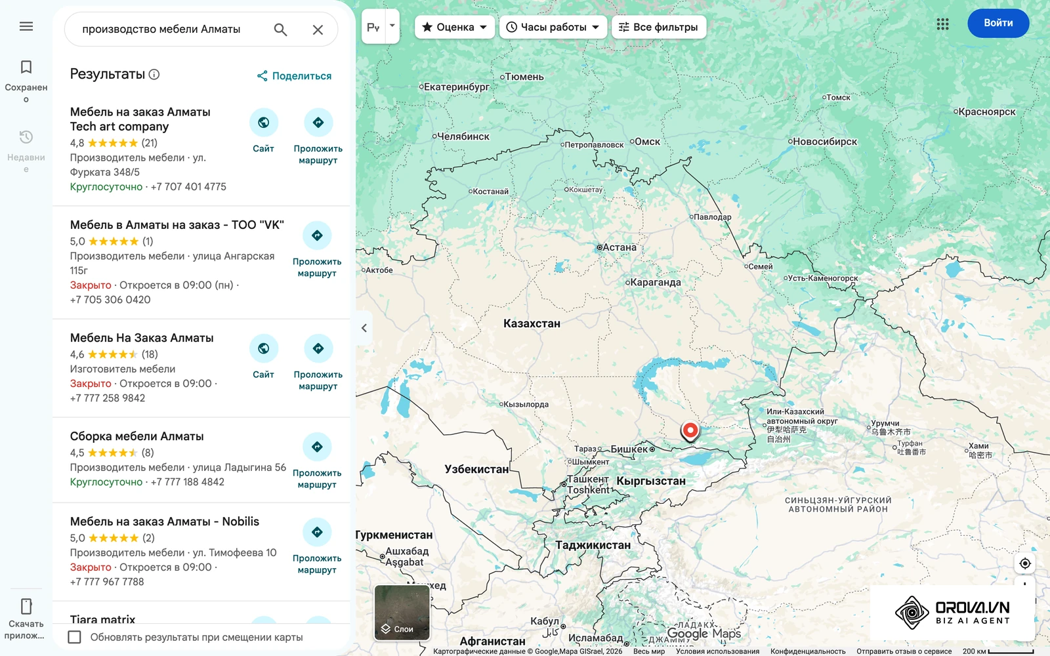This screenshot has height=656, width=1050.
Task: Click the red location pin on map
Action: [690, 431]
